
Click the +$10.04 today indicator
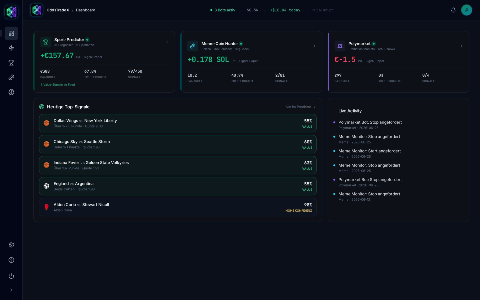click(285, 10)
